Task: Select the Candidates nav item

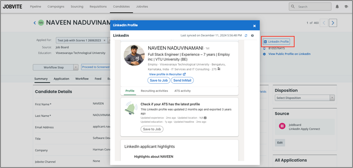Action: click(121, 7)
